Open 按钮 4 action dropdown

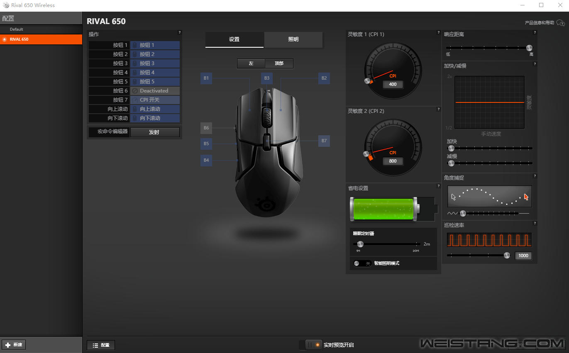tap(155, 73)
